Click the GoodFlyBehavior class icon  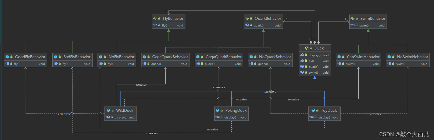7,57
